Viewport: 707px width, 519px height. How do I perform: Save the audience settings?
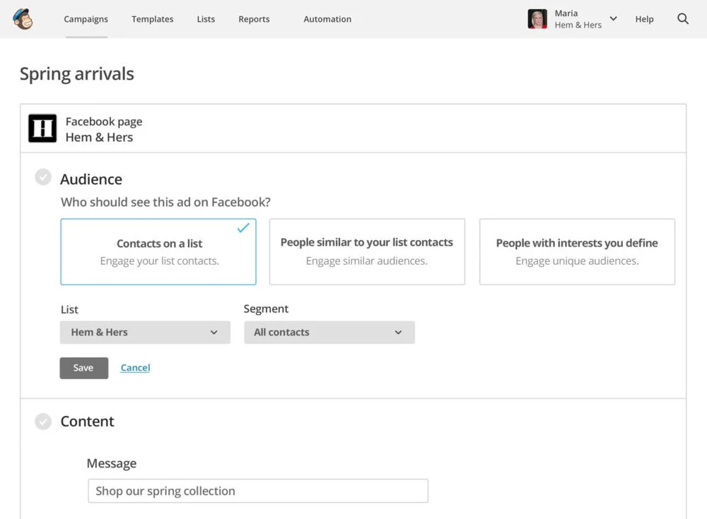83,367
